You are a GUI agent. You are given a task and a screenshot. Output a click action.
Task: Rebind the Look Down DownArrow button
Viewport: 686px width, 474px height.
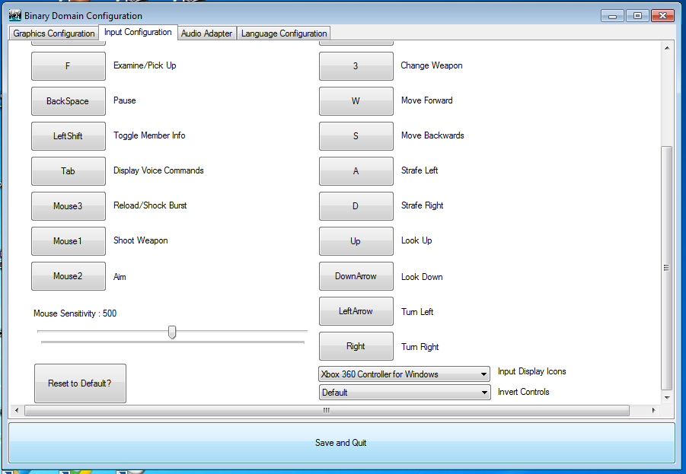tap(356, 276)
